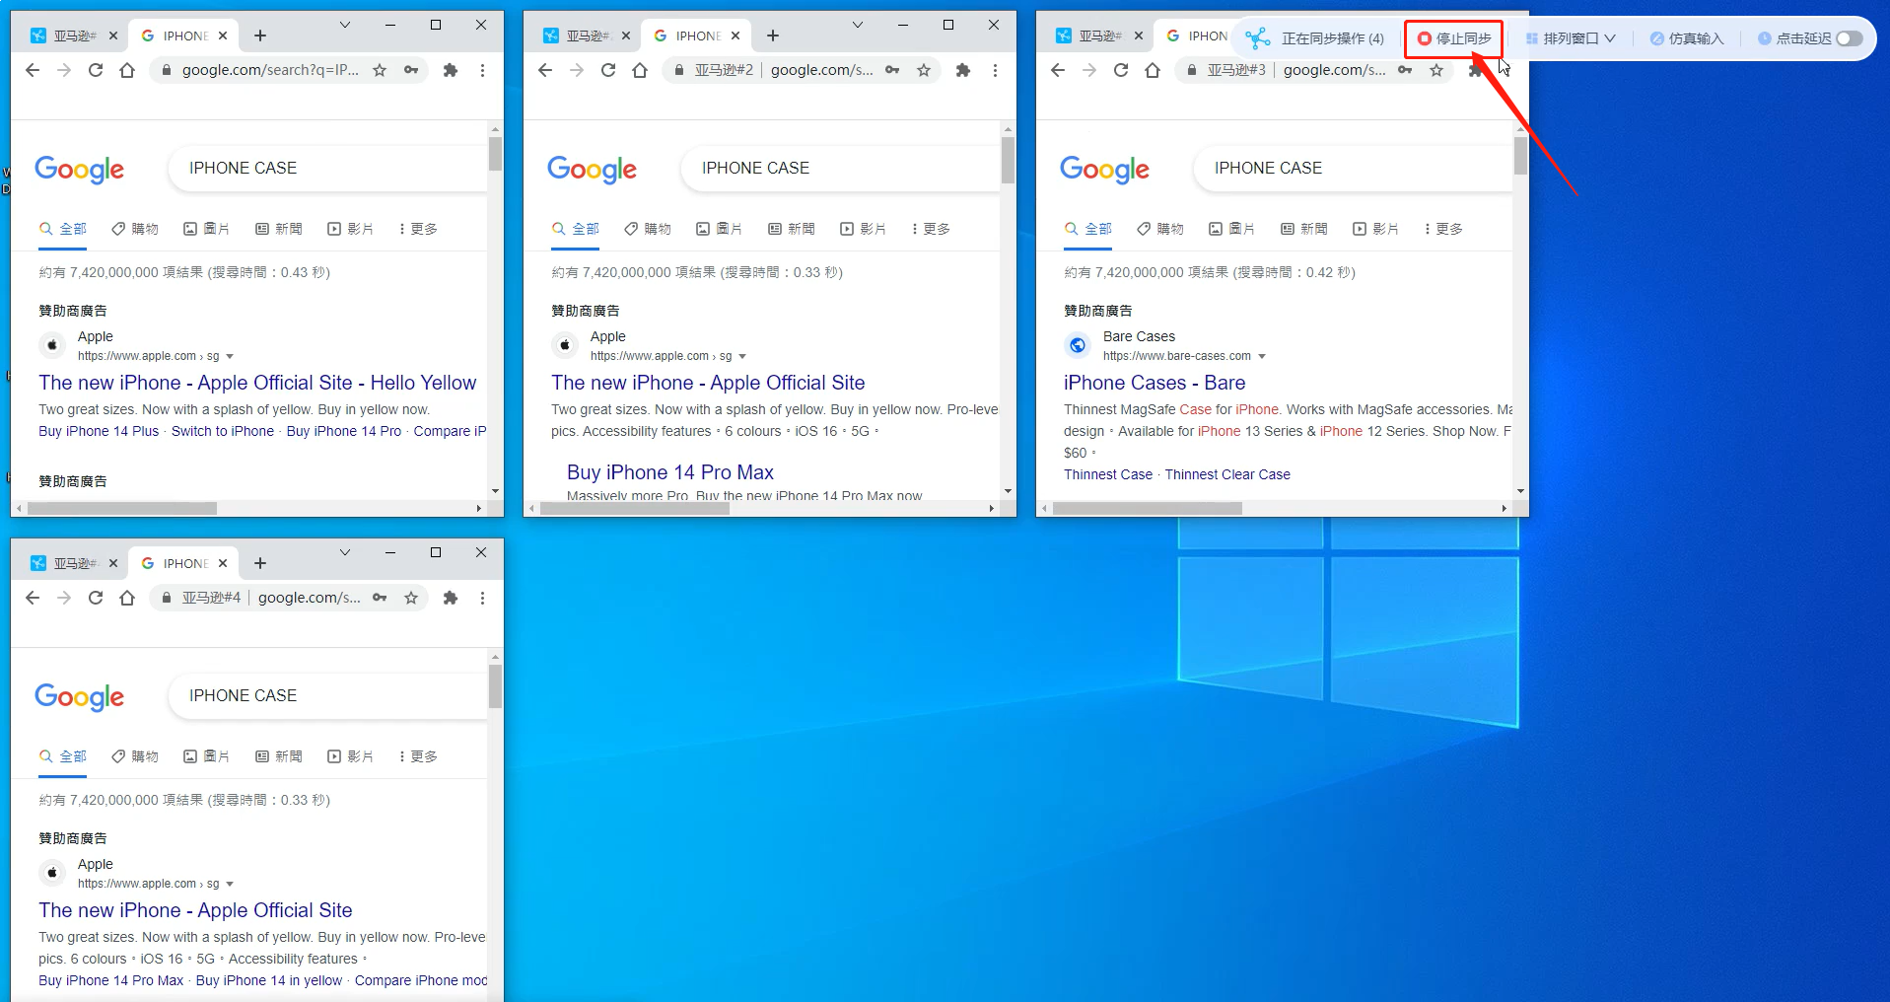
Task: Open 'Buy iPhone 14 Pro Max' heading link
Action: (670, 472)
